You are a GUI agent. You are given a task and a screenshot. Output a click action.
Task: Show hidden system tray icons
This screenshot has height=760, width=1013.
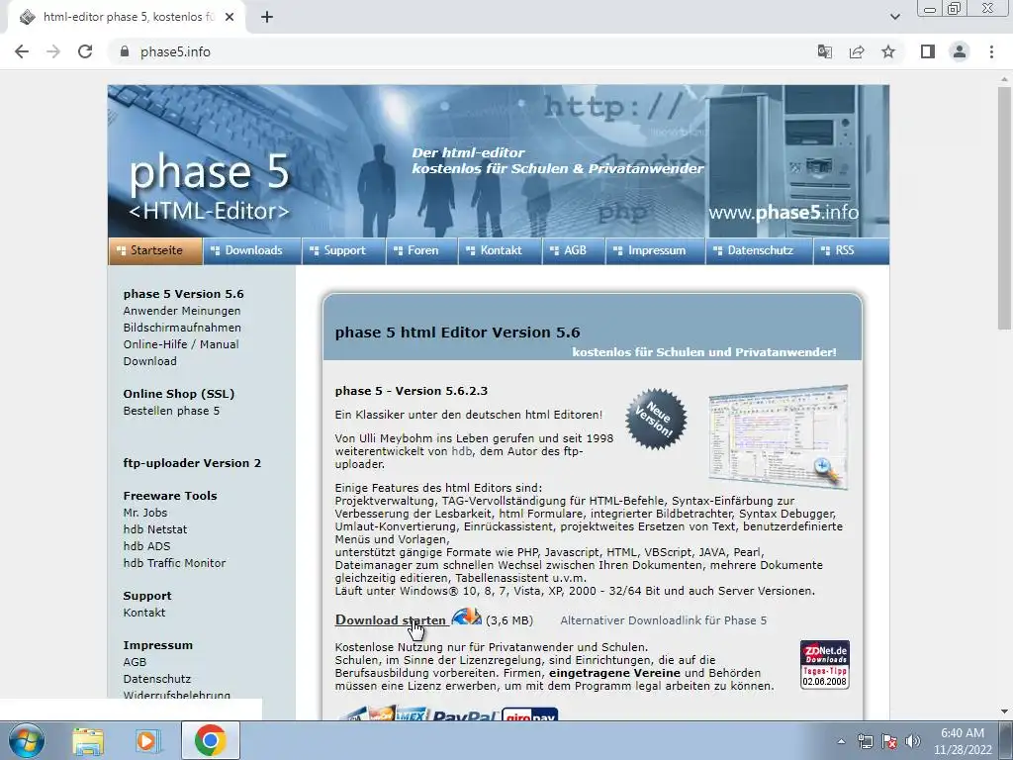(841, 741)
